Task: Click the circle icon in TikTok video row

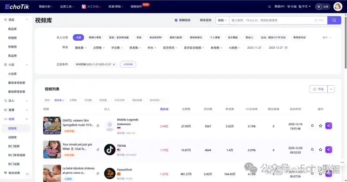Action: (x=312, y=150)
